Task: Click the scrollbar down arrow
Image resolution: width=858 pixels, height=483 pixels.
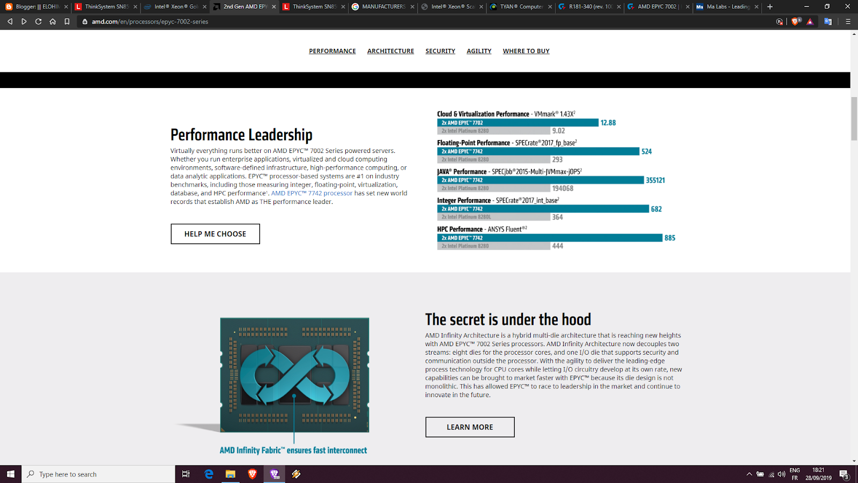Action: point(854,461)
